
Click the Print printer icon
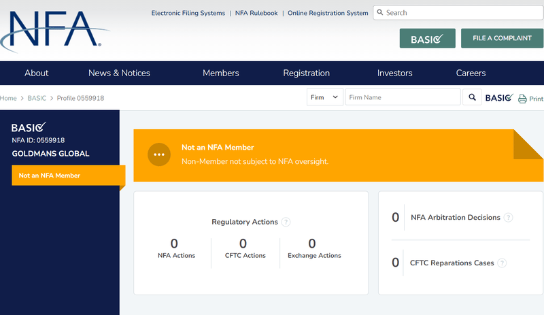522,99
